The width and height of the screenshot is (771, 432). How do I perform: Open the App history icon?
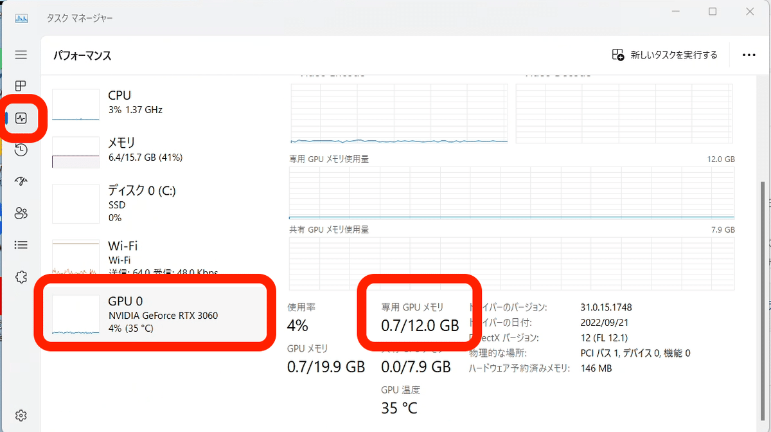tap(21, 150)
